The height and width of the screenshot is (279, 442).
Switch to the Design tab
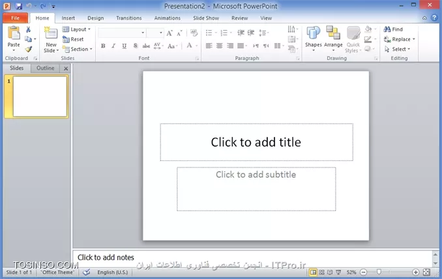click(96, 18)
